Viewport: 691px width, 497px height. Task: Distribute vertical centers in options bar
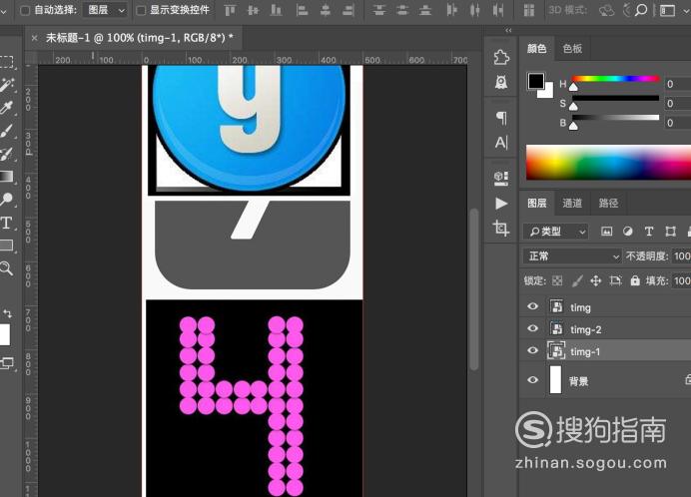tap(401, 10)
